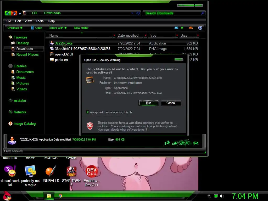Click the blue help question mark icon

click(200, 28)
